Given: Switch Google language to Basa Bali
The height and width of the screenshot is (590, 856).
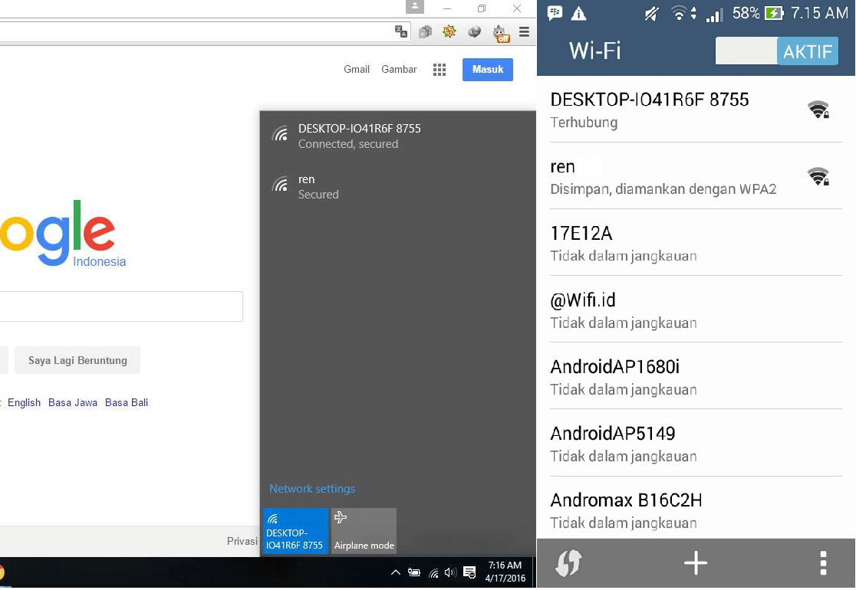Looking at the screenshot, I should pos(127,402).
